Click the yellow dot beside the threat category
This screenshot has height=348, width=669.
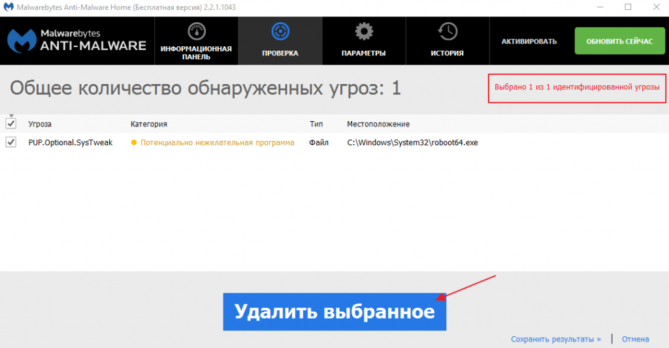(x=134, y=143)
